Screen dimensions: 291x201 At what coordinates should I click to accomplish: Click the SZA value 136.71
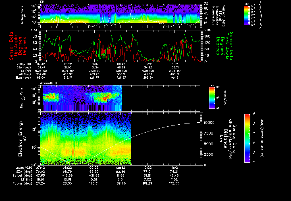pyautogui.click(x=175, y=68)
